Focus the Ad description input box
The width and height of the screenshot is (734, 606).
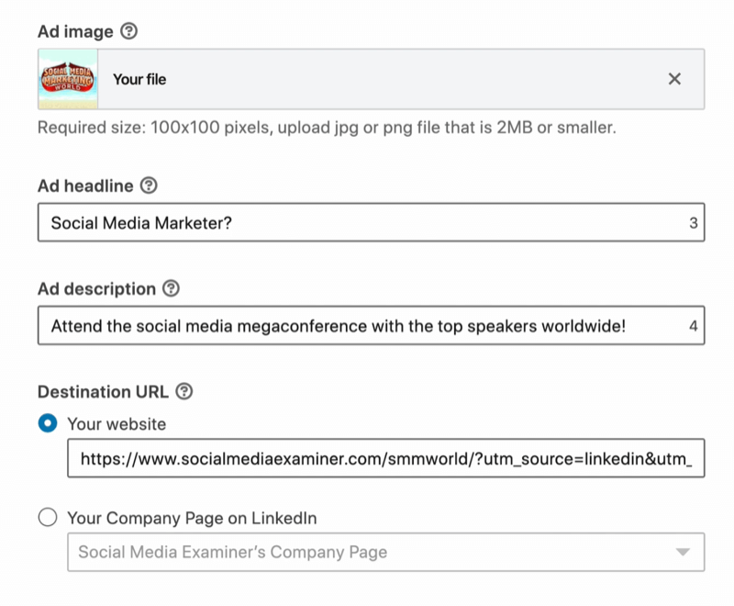coord(358,325)
